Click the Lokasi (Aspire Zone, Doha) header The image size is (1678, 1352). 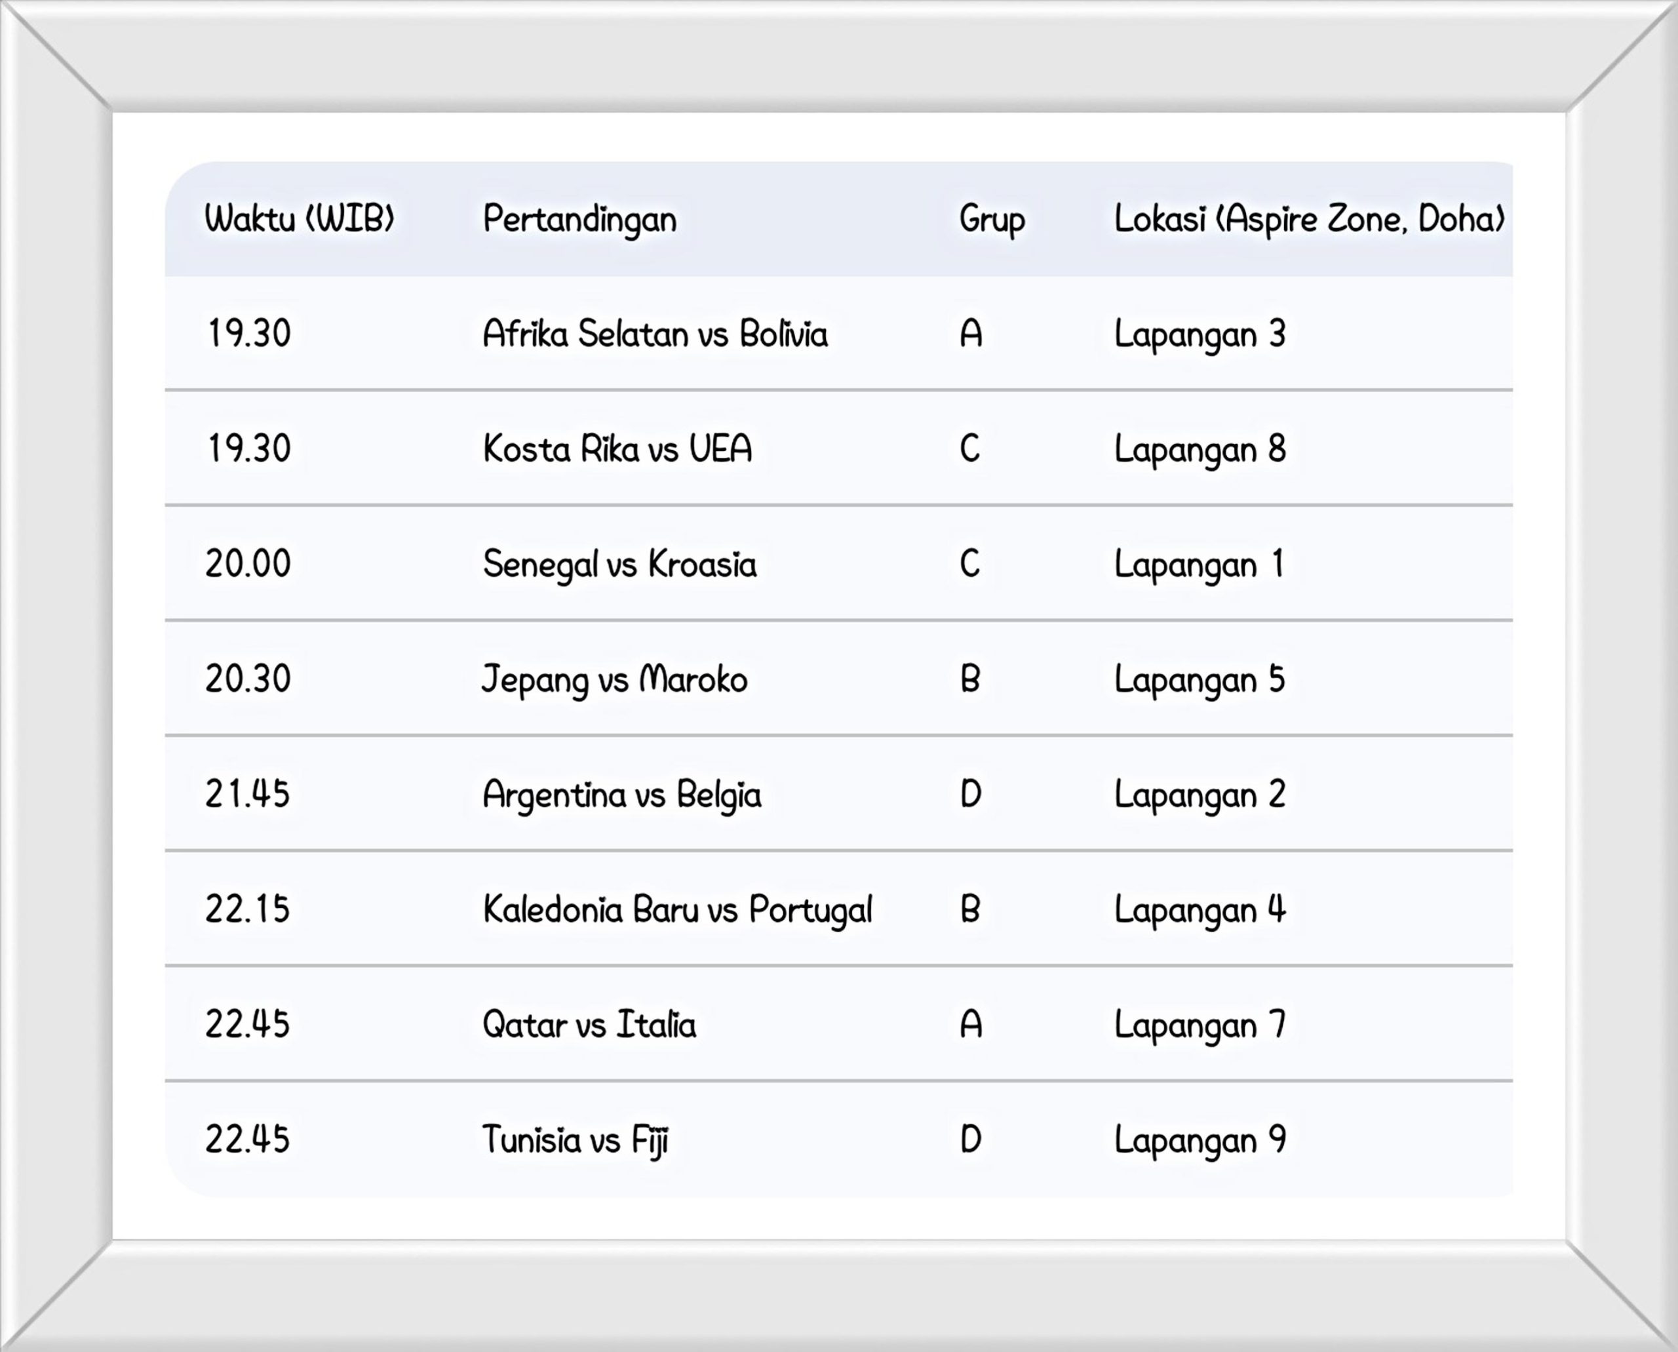pos(1309,219)
